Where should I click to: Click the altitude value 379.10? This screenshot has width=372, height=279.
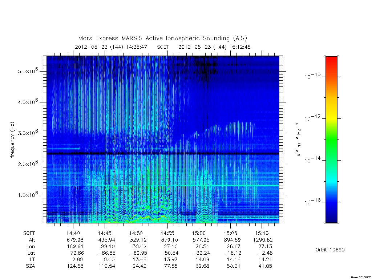[x=169, y=240]
